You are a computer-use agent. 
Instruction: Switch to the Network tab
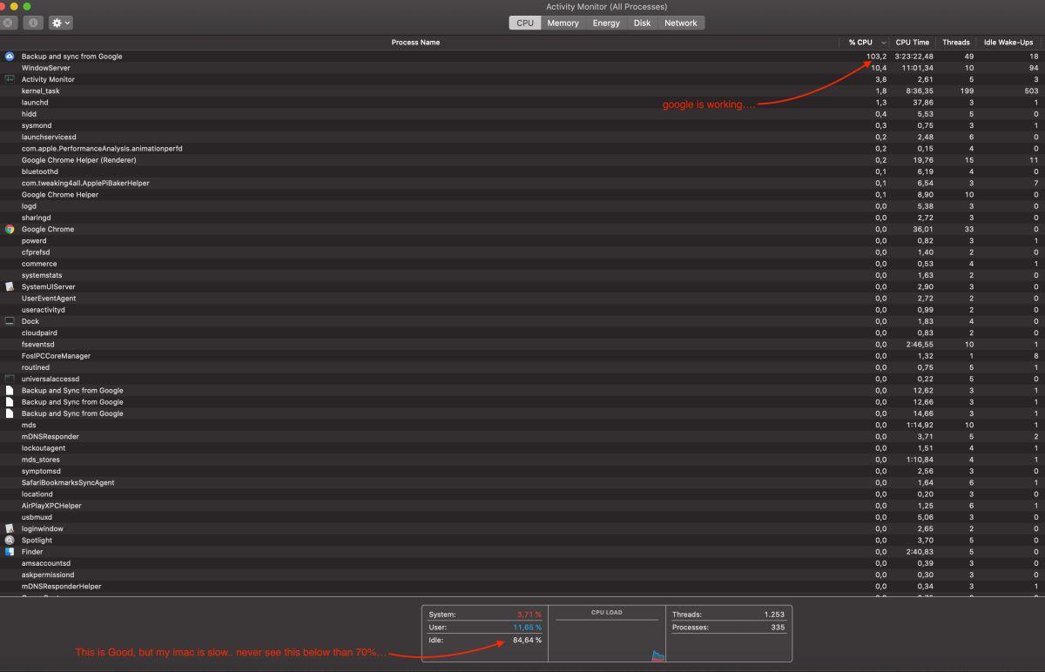[x=681, y=24]
